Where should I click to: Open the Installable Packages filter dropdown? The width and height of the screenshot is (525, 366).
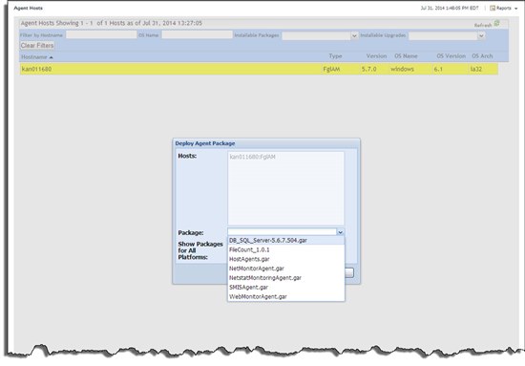(x=354, y=35)
